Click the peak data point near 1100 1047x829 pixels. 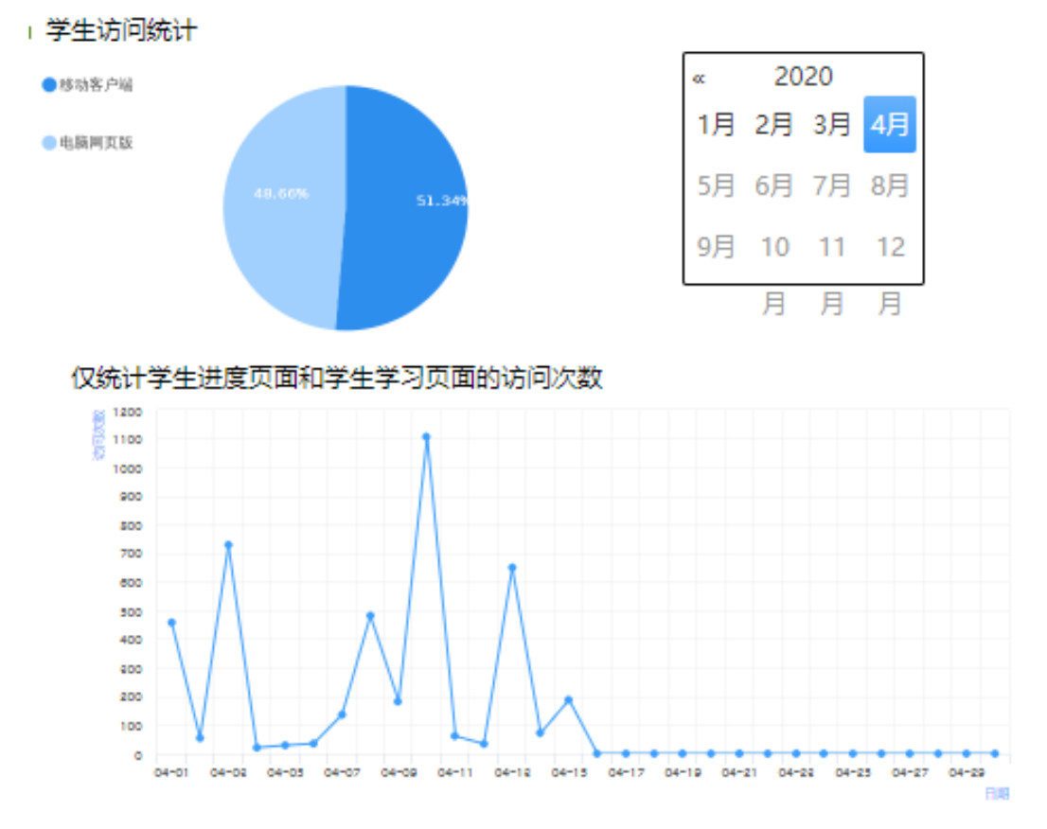click(426, 436)
